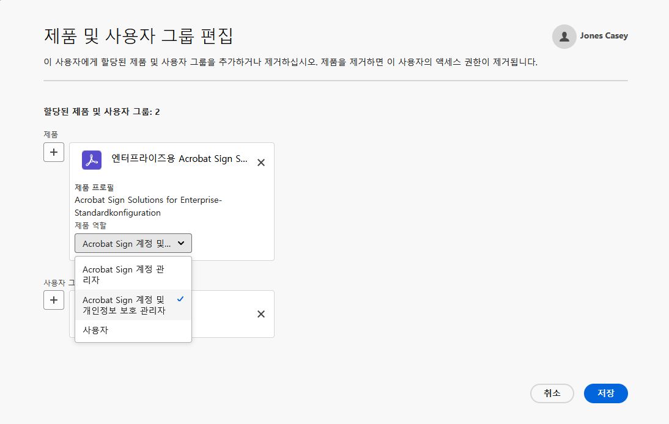Click the plus icon under 제품

coord(54,152)
